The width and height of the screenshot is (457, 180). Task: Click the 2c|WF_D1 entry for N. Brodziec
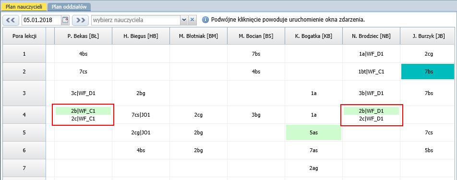(372, 119)
